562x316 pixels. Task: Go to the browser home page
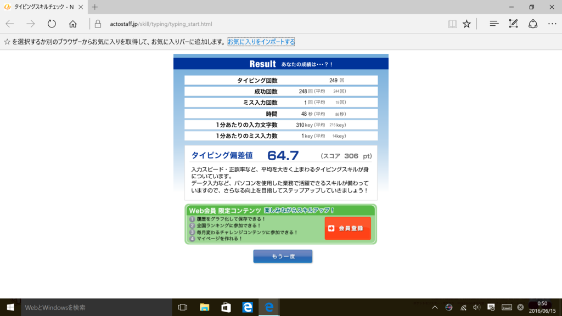coord(74,24)
